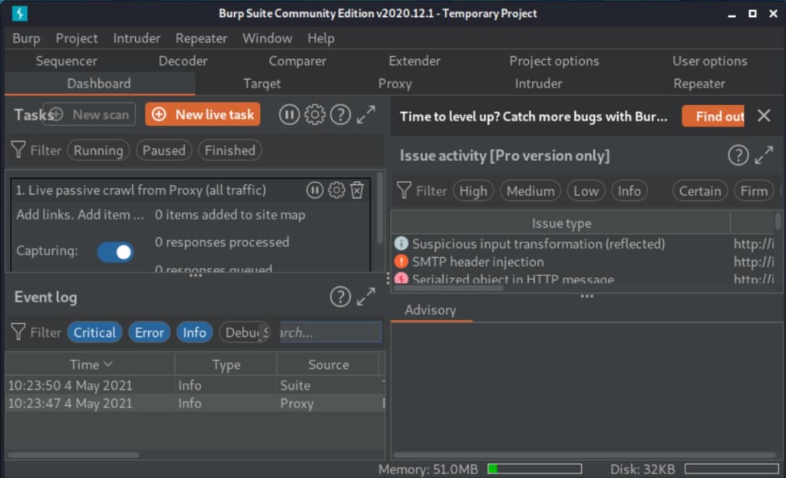Click the Tasks list vertical scrollbar
The width and height of the screenshot is (786, 478).
(x=380, y=207)
